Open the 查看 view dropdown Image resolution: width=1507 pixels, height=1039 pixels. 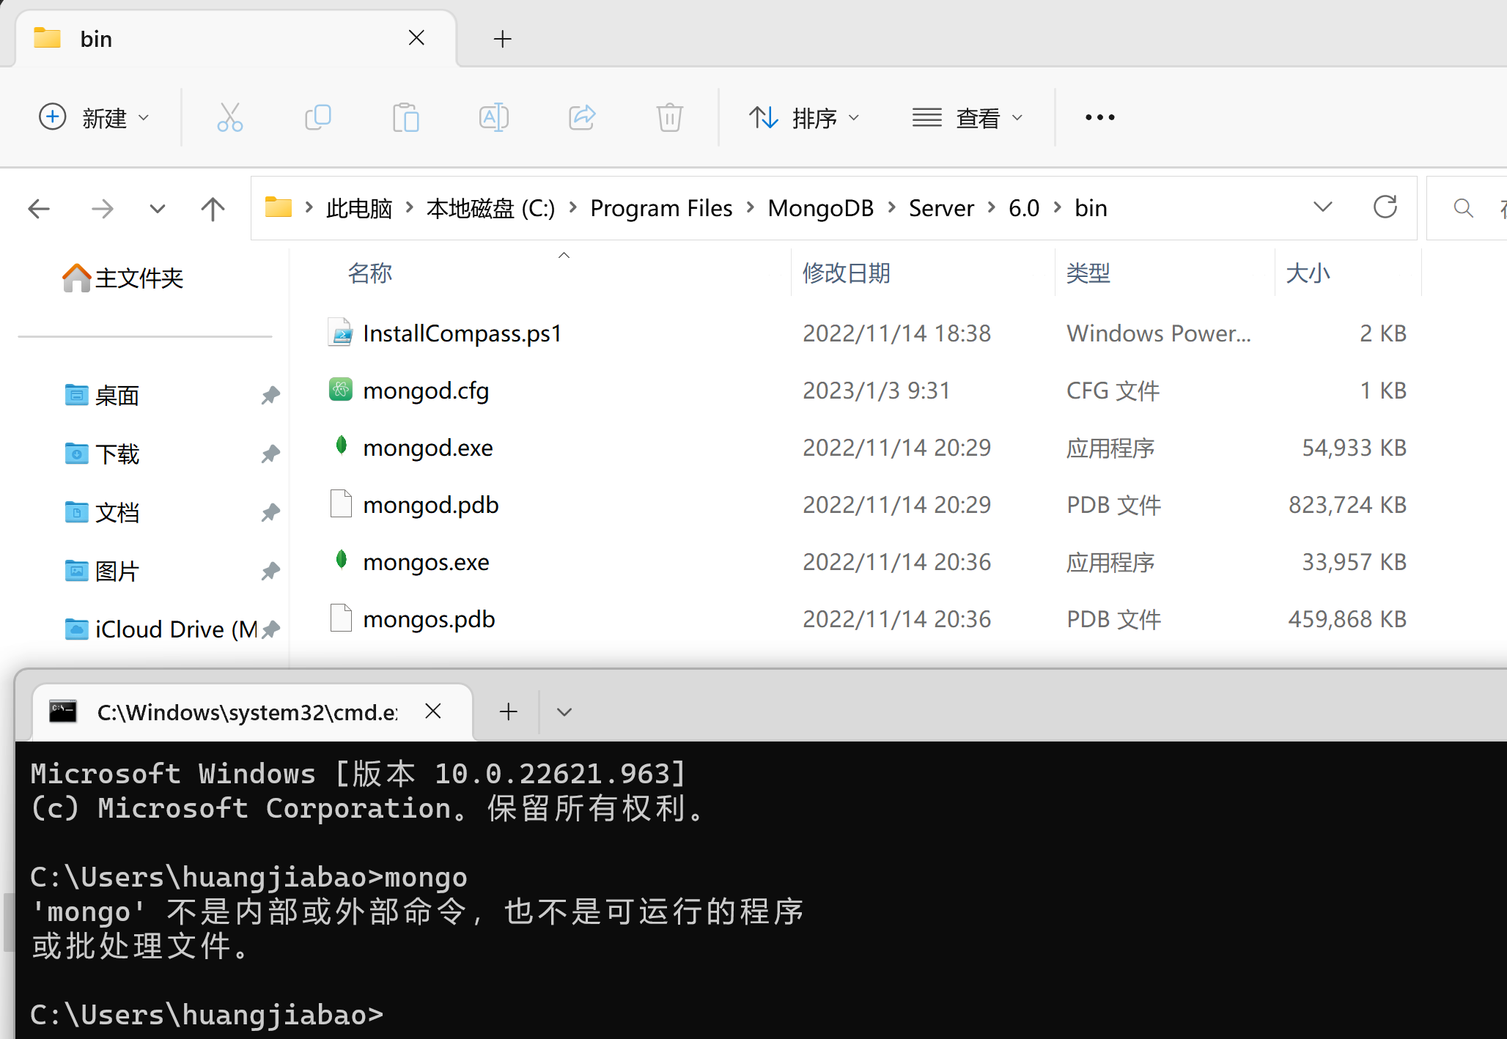point(968,117)
